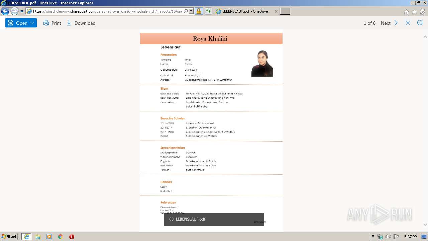Close the OneDrive file preview
428x241 pixels.
pos(408,23)
